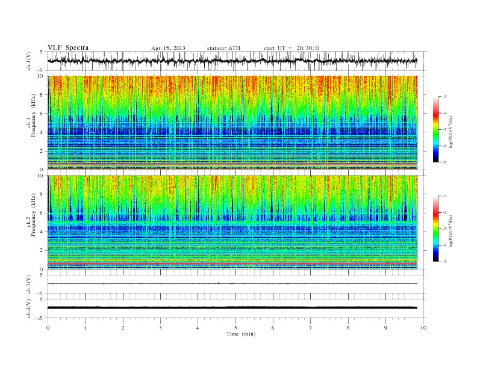Image resolution: width=477 pixels, height=368 pixels.
Task: Click the "9" tick on the time axis
Action: (x=385, y=328)
